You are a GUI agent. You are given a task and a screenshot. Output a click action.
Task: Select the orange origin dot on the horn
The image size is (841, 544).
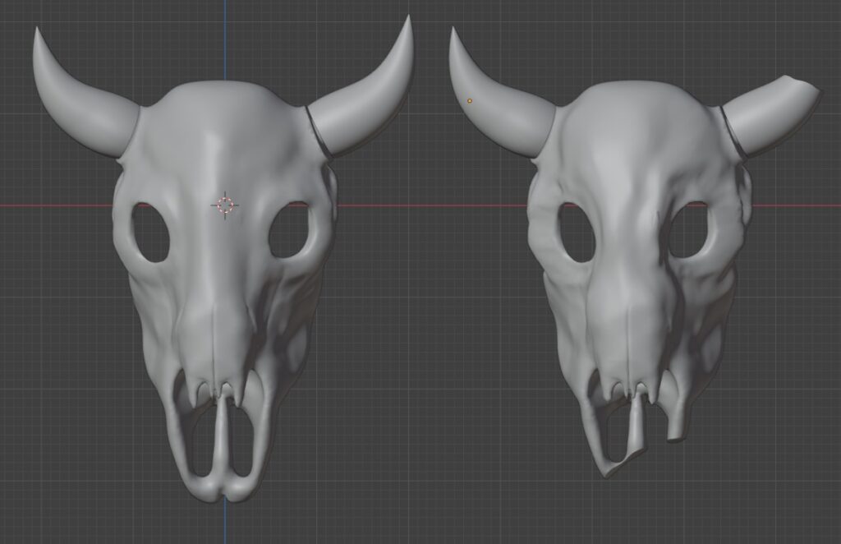pos(470,101)
